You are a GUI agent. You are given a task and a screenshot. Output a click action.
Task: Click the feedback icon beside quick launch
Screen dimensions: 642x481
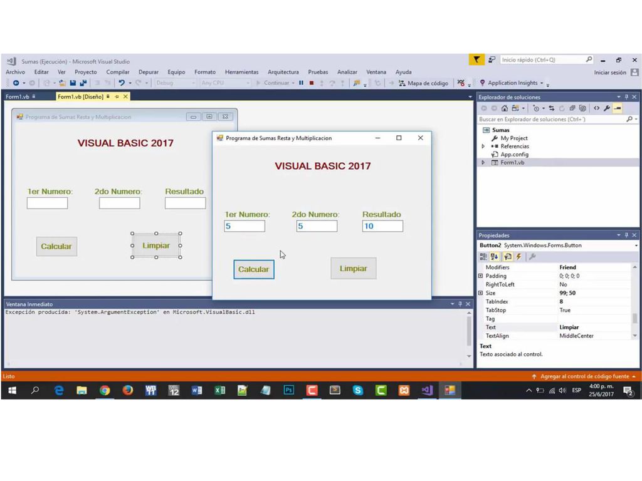click(492, 59)
